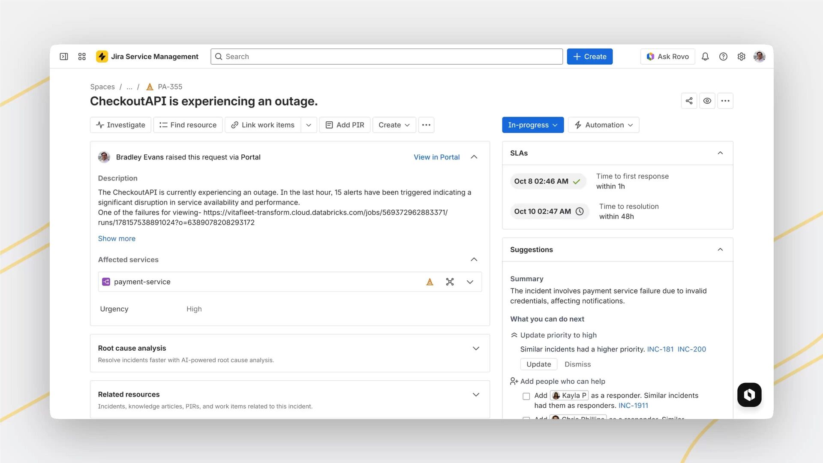Click the Update priority button
The image size is (823, 463).
[x=538, y=364]
